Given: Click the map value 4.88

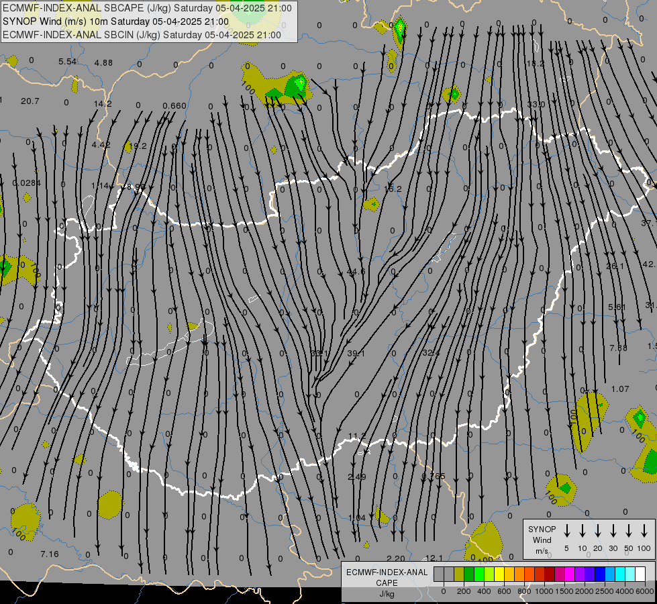Looking at the screenshot, I should coord(103,62).
